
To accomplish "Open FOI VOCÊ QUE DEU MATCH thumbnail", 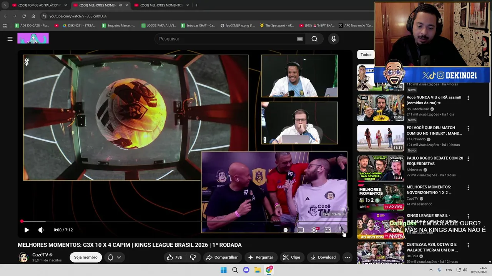I will pos(381,138).
